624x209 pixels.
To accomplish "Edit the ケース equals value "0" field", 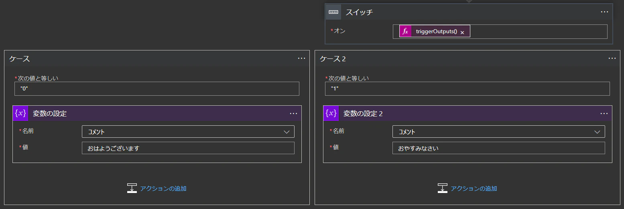I will click(x=157, y=88).
